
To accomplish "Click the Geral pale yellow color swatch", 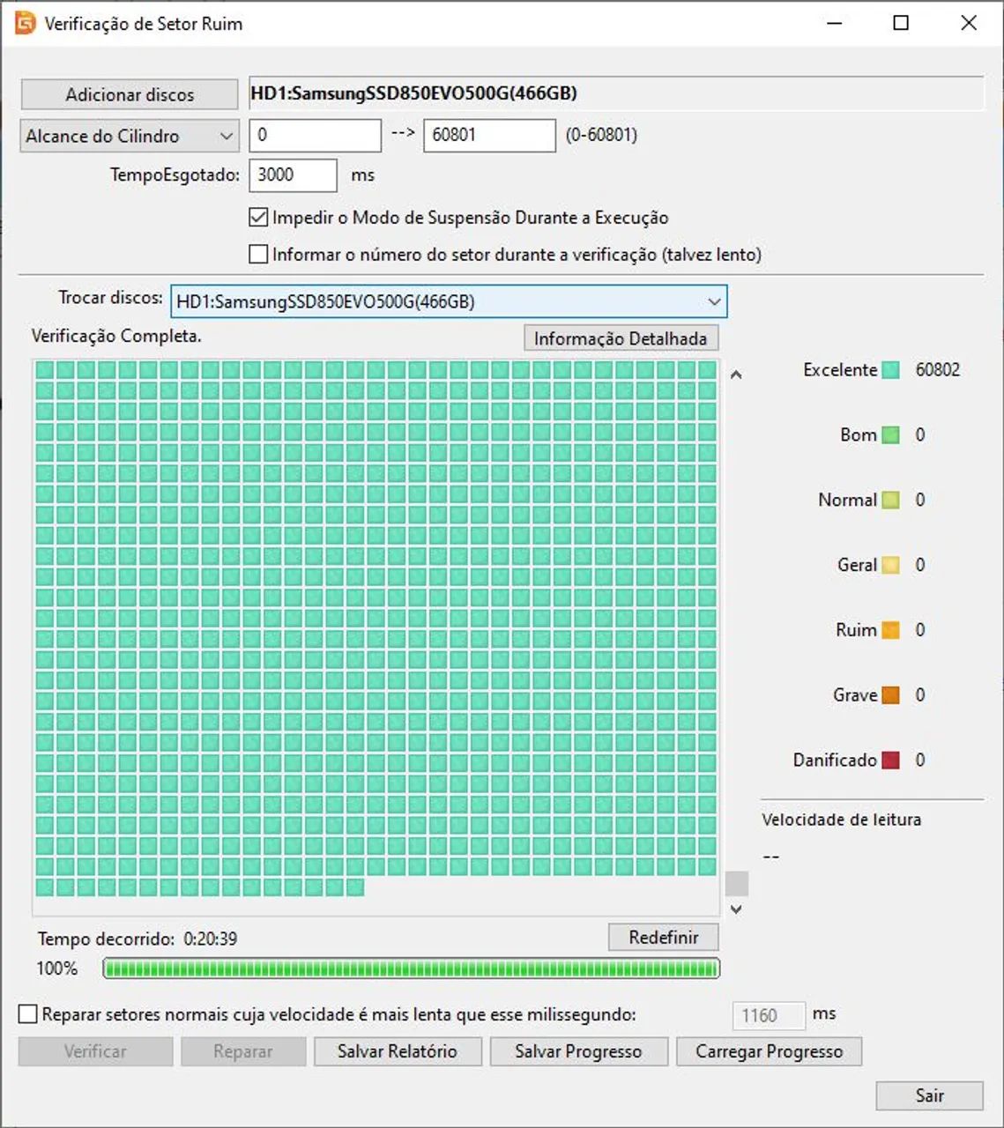I will pyautogui.click(x=891, y=565).
